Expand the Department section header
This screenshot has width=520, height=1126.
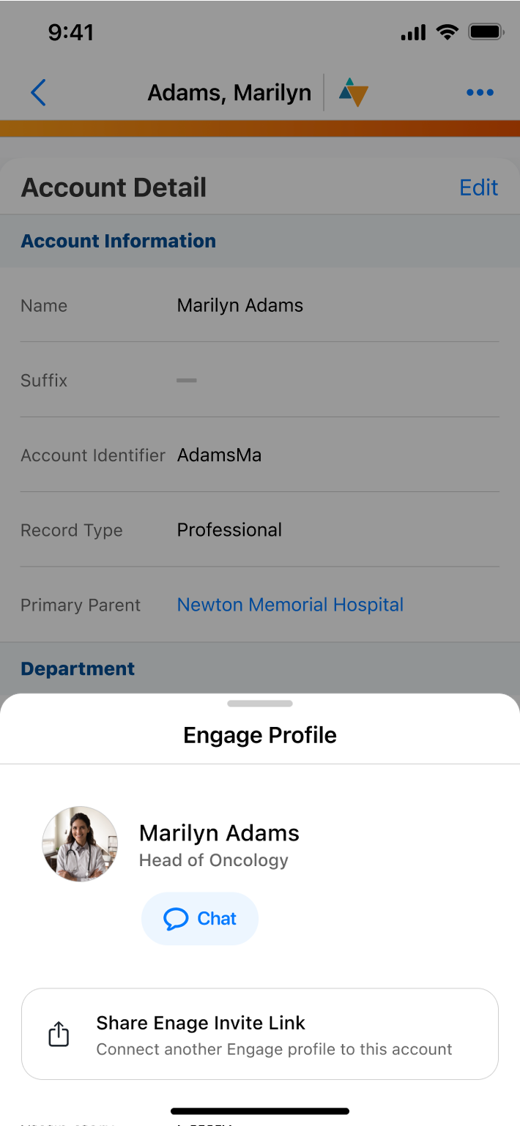[x=78, y=668]
